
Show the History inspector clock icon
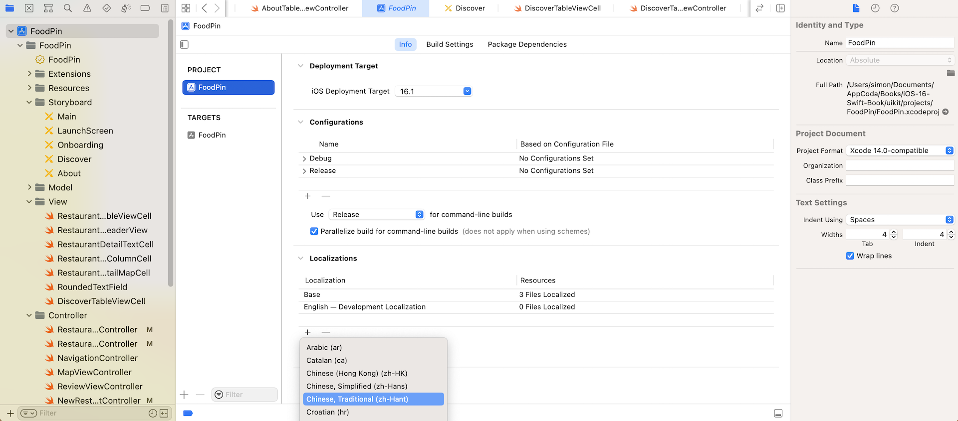coord(875,8)
